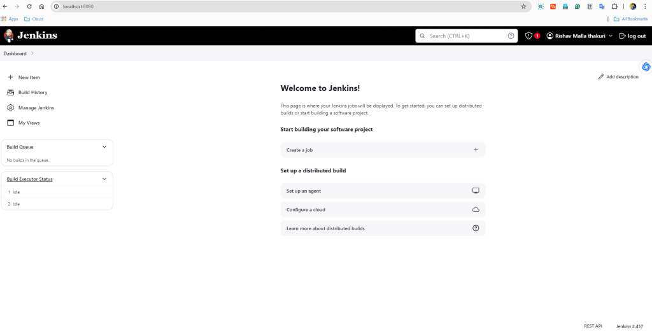Click Configure a cloud
This screenshot has height=332, width=652.
(383, 209)
